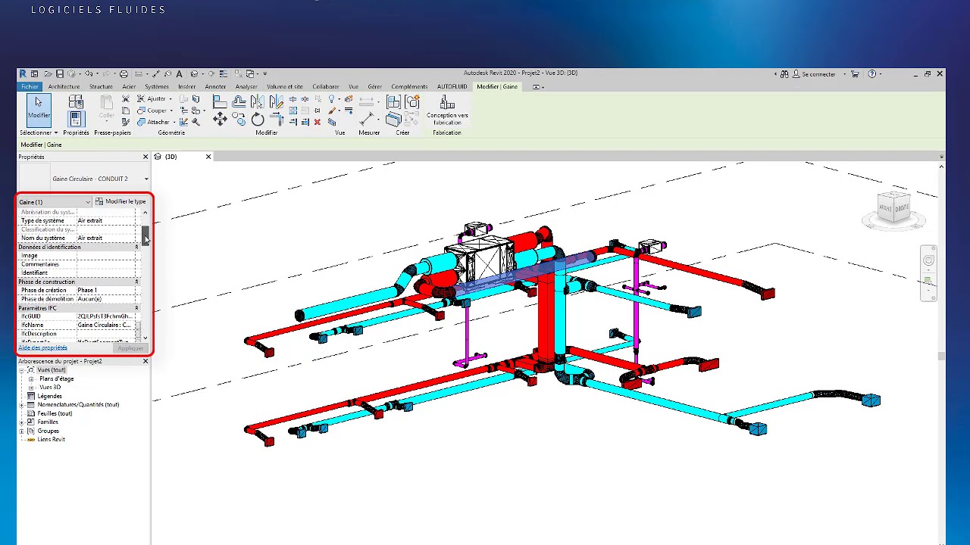This screenshot has height=545, width=970.
Task: Click the Text (A) icon in quick access toolbar
Action: [179, 74]
